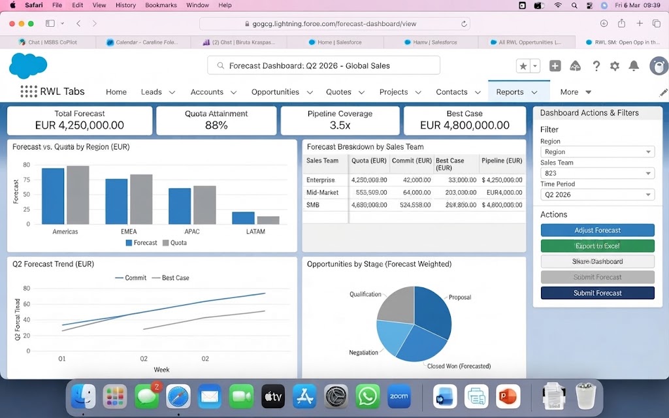Open the Apple menu
This screenshot has width=669, height=418.
pyautogui.click(x=12, y=5)
